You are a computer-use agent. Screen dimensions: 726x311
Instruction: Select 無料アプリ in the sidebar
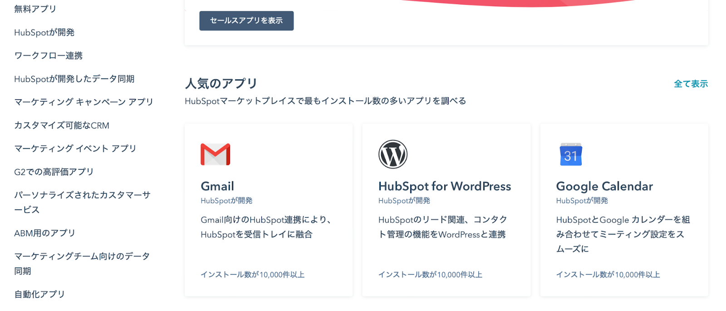[35, 9]
